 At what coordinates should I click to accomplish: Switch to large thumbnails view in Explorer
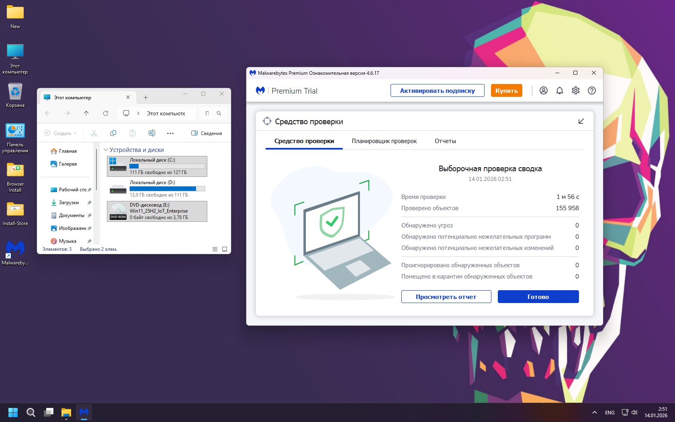[225, 249]
